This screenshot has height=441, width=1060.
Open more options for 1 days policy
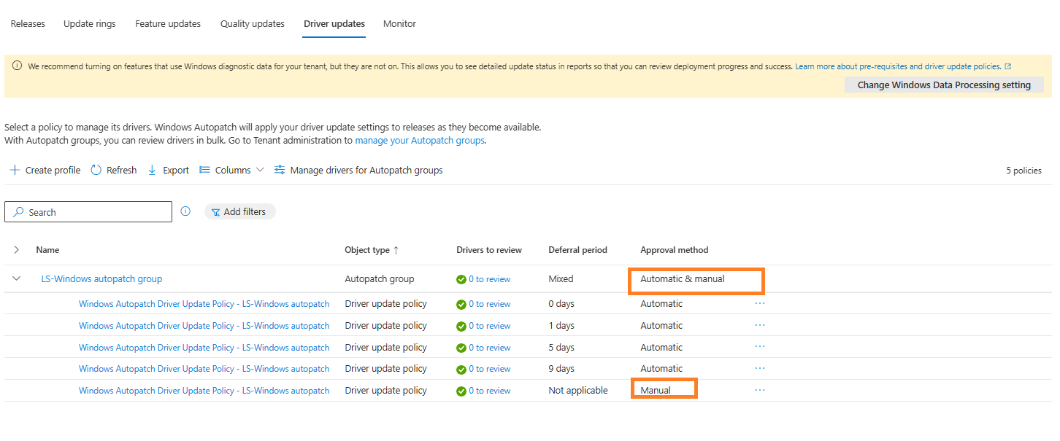(760, 325)
